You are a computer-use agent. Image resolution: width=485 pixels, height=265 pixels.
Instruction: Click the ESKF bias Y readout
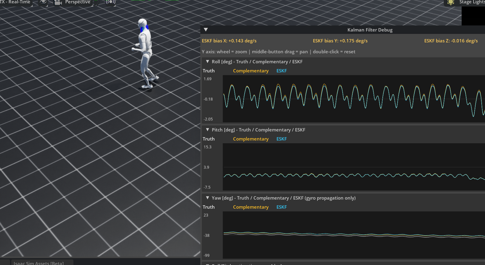coord(340,41)
